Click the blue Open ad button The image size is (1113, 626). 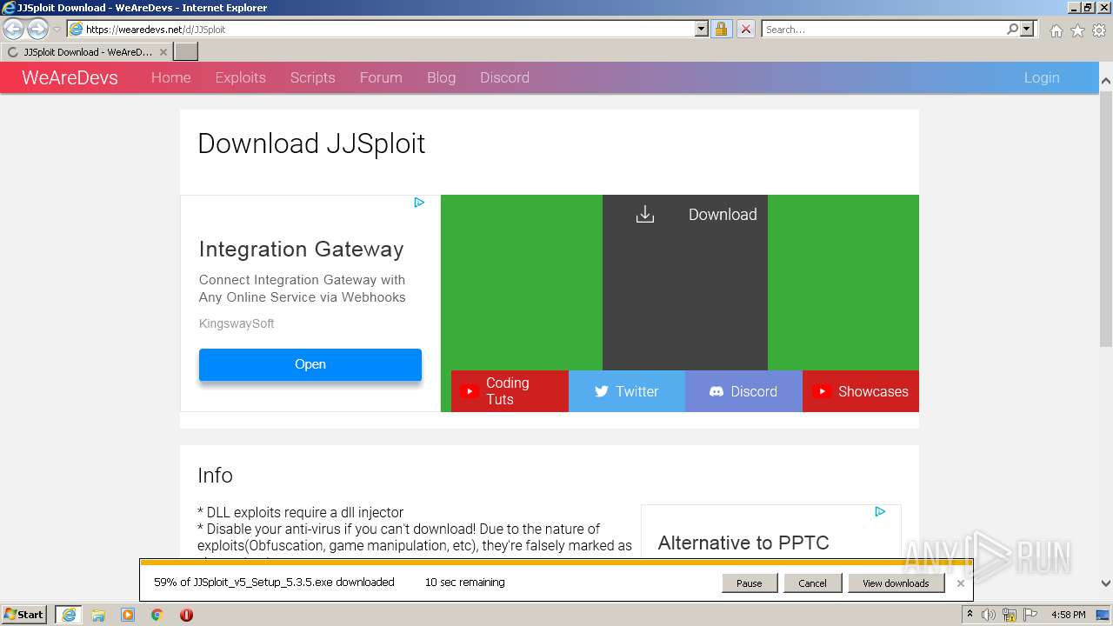[310, 364]
